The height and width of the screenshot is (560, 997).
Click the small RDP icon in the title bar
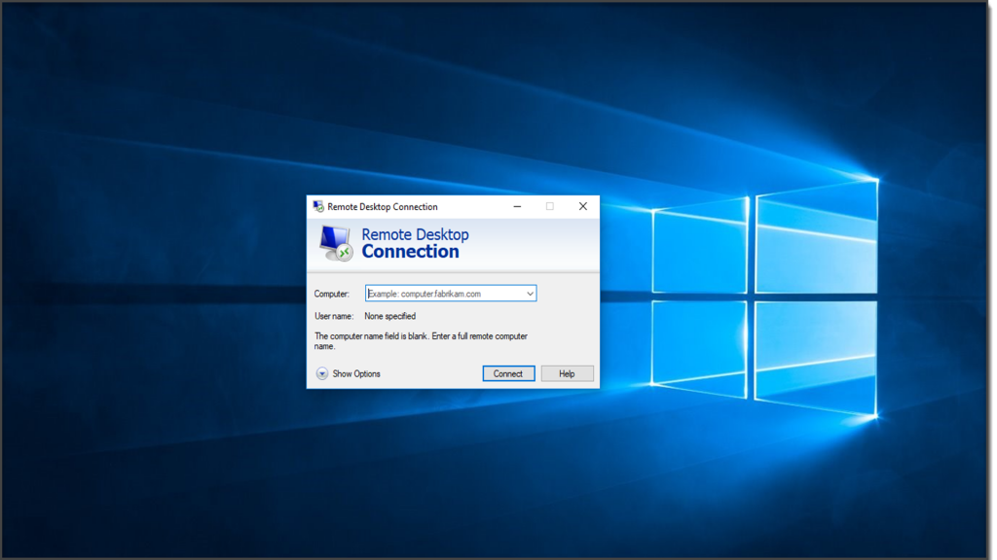point(318,206)
